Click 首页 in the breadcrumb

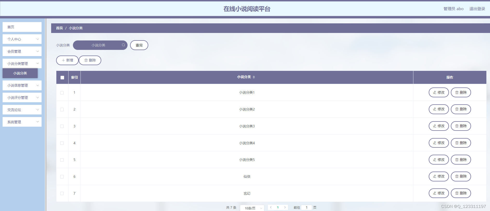tap(59, 28)
